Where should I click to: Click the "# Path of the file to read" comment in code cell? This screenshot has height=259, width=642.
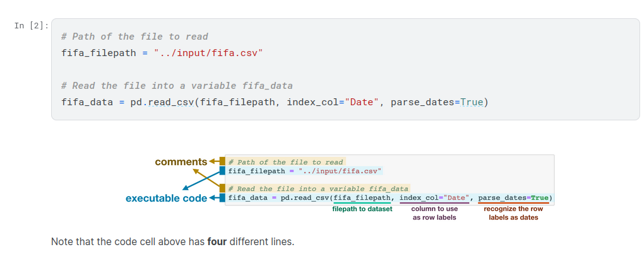click(x=134, y=37)
